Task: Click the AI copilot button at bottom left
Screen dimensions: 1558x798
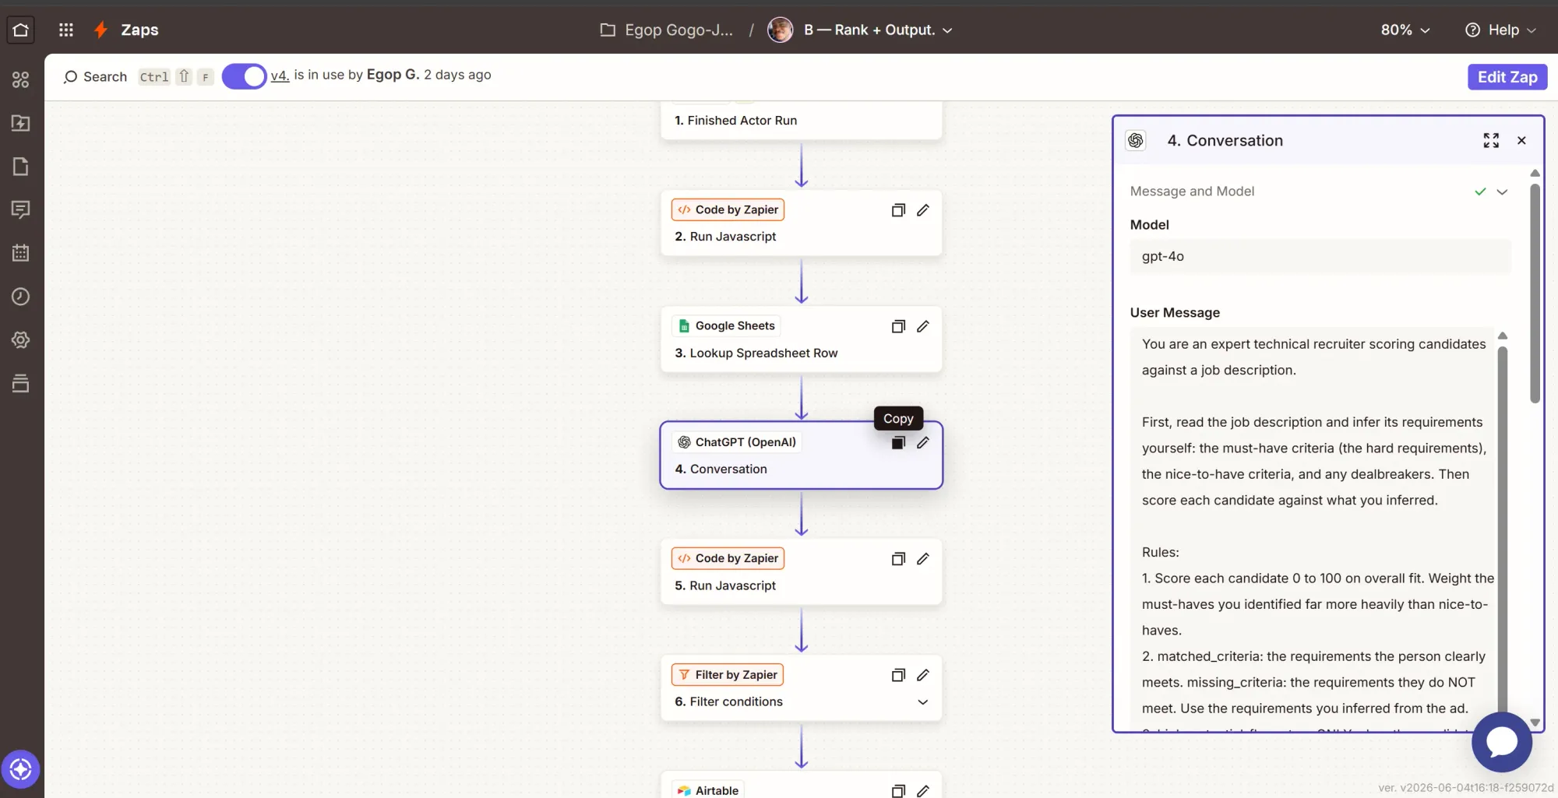Action: coord(21,769)
